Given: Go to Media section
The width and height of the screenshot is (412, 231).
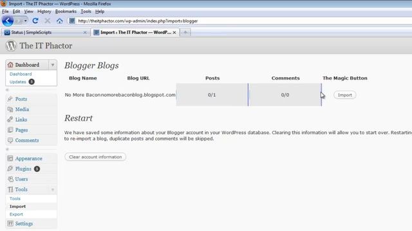Looking at the screenshot, I should 22,110.
